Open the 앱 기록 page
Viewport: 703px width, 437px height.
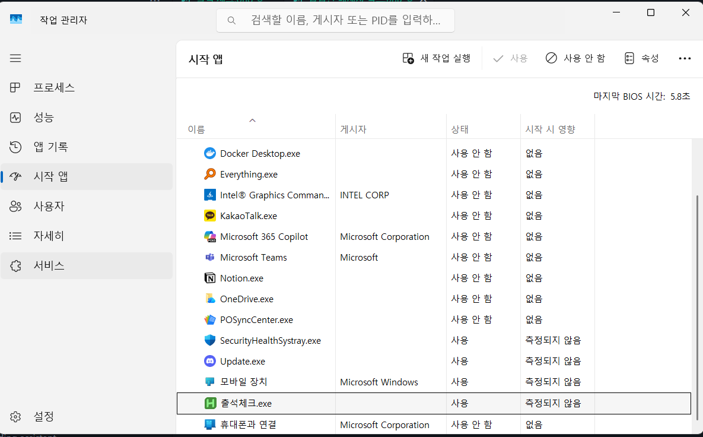tap(87, 147)
